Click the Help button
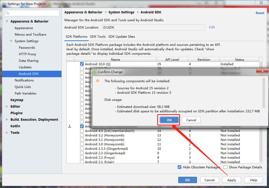Screen dimensions: 269x188 pyautogui.click(x=253, y=180)
